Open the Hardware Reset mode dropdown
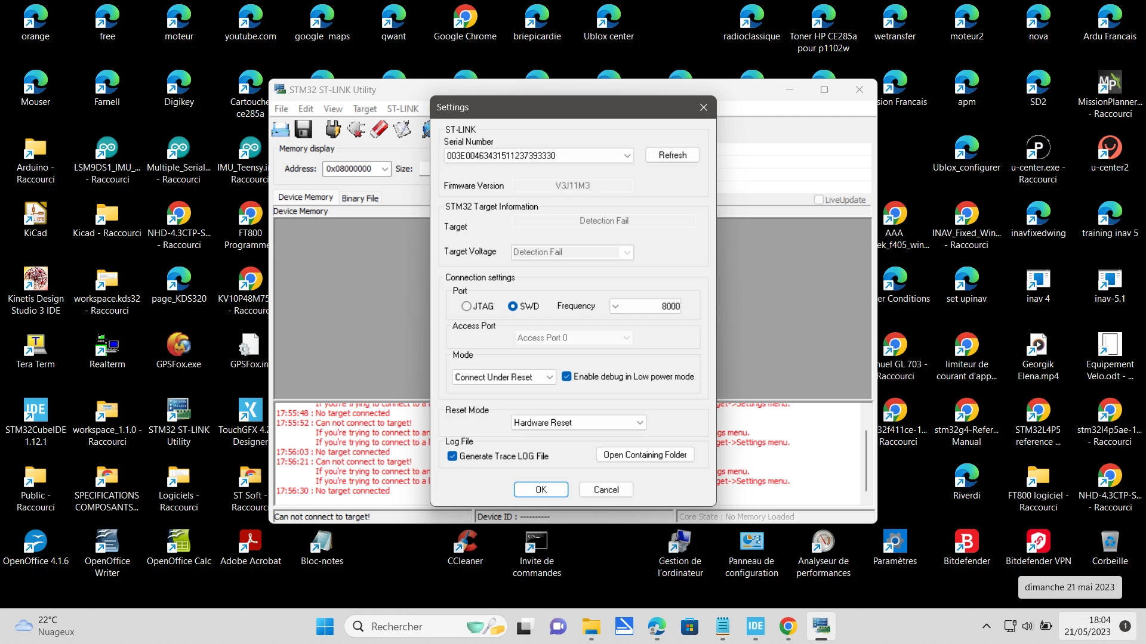This screenshot has height=644, width=1146. click(579, 423)
